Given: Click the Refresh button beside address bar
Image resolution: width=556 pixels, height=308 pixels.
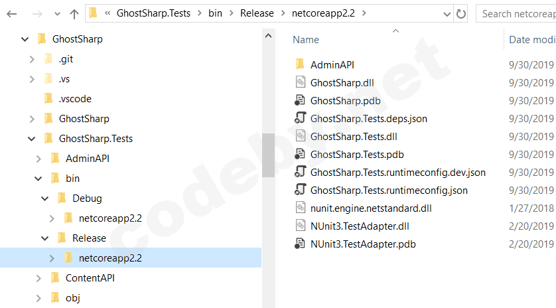Looking at the screenshot, I should click(x=462, y=13).
